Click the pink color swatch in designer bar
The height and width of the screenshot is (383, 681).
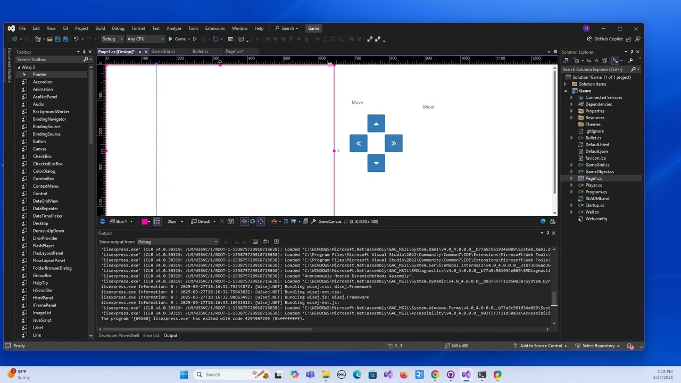pos(144,221)
